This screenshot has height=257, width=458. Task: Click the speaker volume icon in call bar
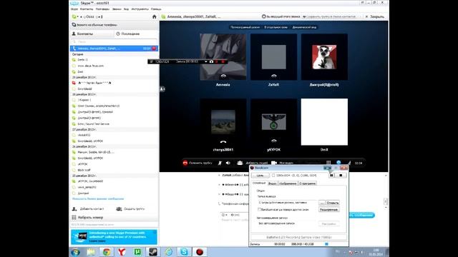pyautogui.click(x=228, y=163)
